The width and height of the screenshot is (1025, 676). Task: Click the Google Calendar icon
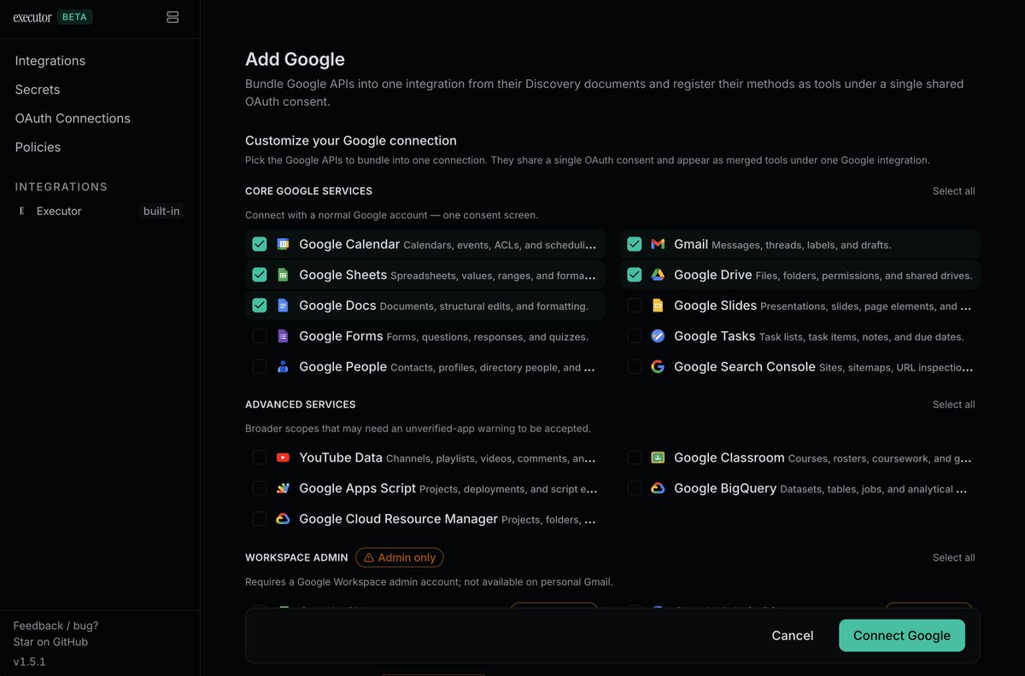tap(283, 244)
